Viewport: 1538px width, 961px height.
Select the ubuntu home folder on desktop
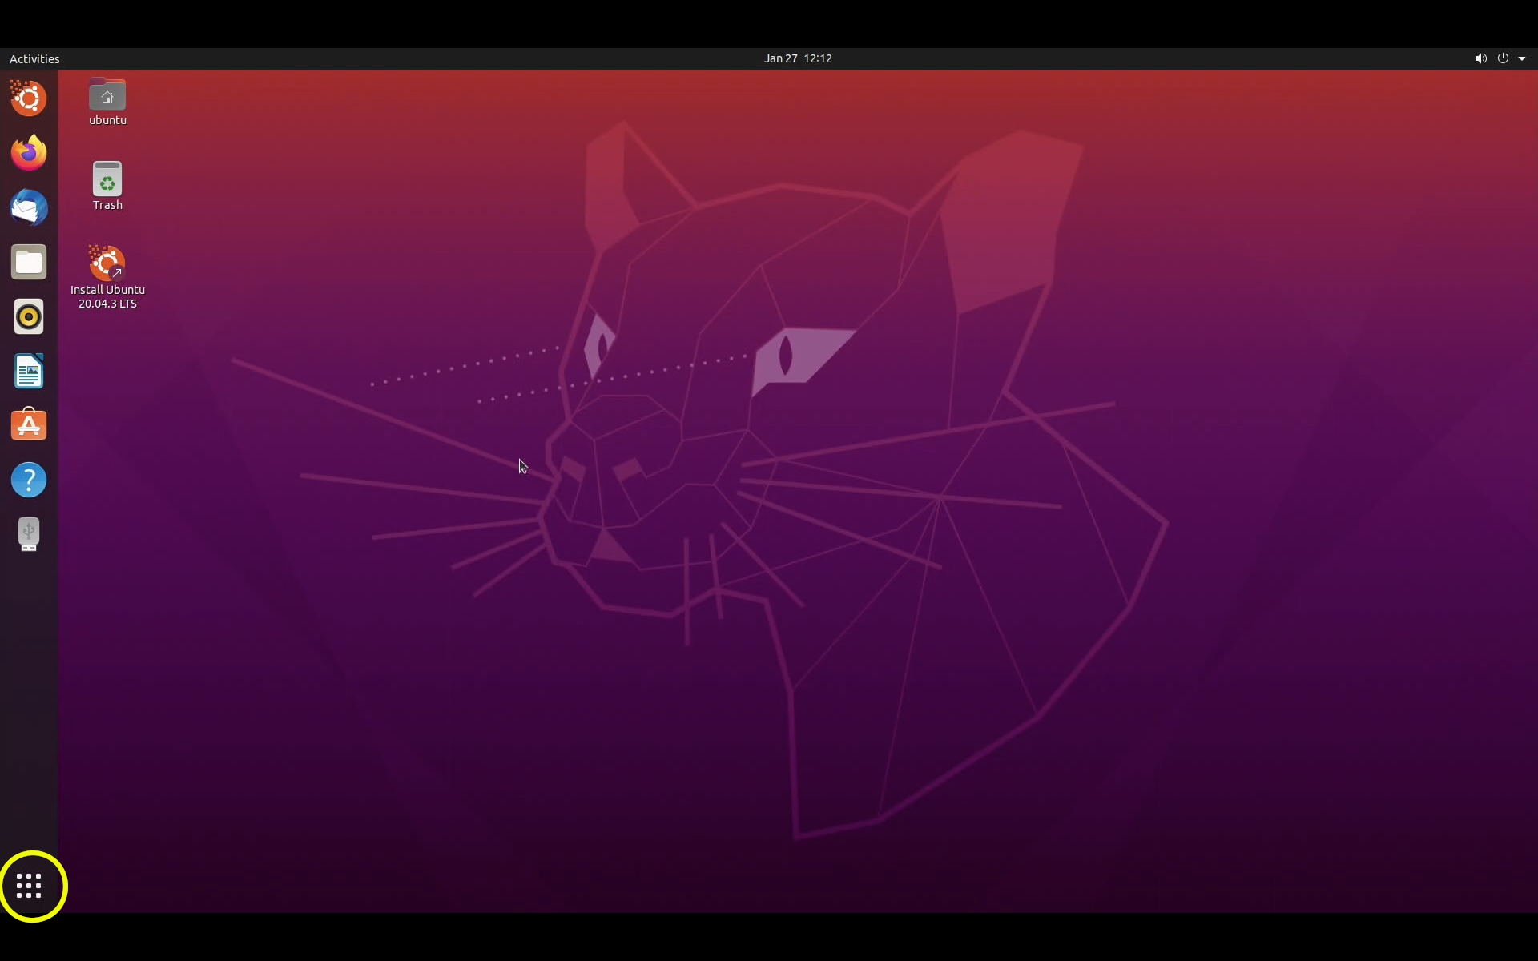107,103
